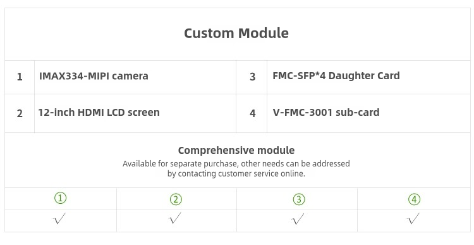Click row number 4 cell

(252, 113)
